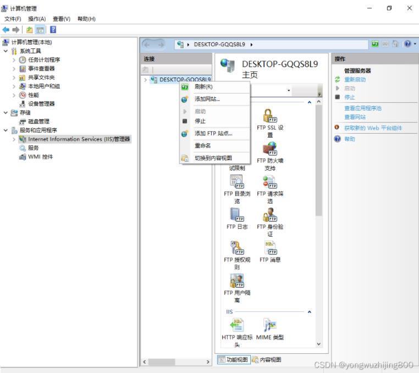Viewport: 419px width, 373px height.
Task: Click 查看应用程序池 link
Action: click(362, 108)
